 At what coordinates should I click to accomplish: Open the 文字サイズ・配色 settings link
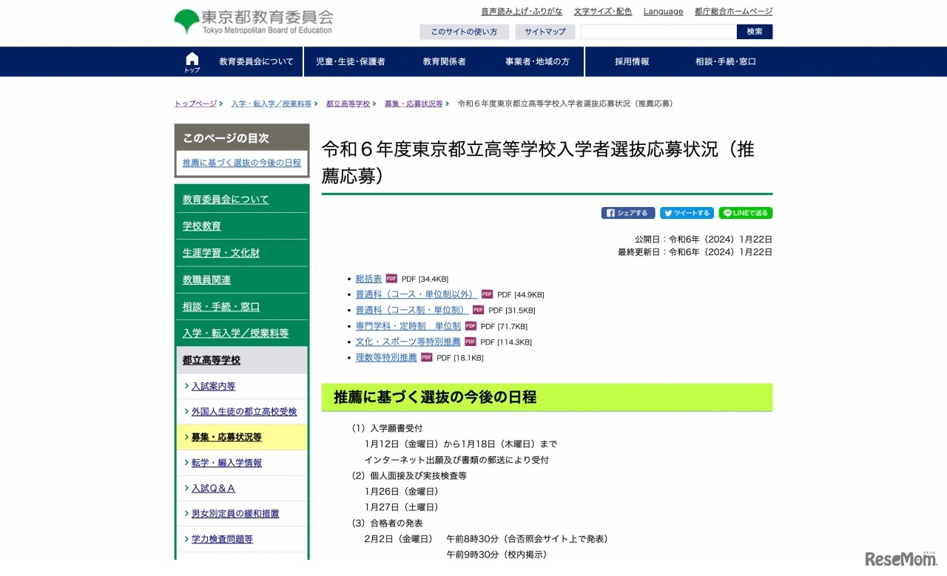(603, 11)
